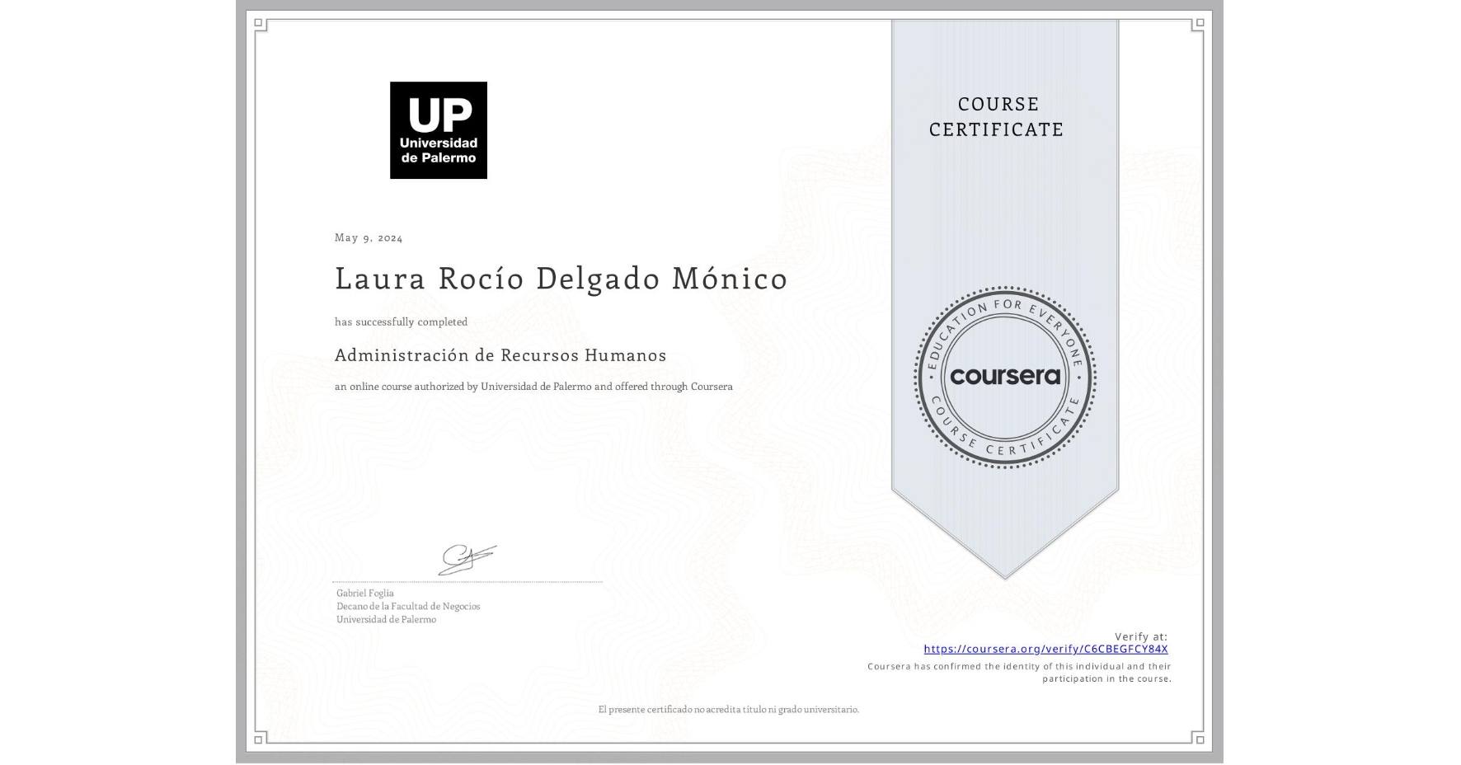Click the signer name 'Gabriel Foglia'
Viewport: 1461px width, 765px height.
pos(365,594)
